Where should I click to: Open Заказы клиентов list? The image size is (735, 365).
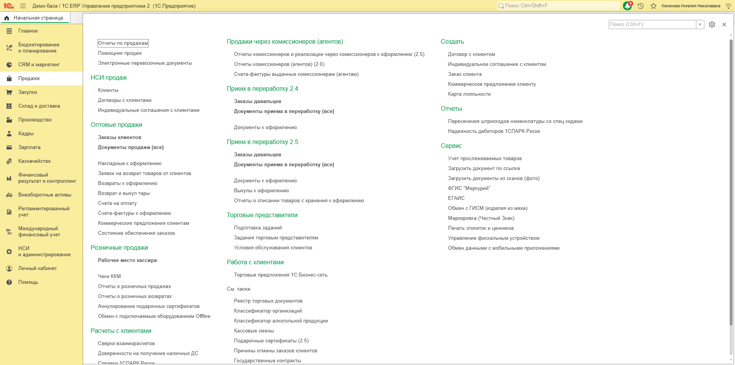click(x=119, y=137)
